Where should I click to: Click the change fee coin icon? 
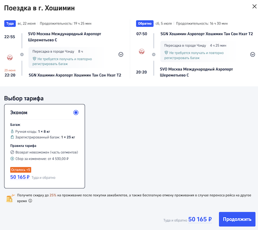[x=12, y=159]
